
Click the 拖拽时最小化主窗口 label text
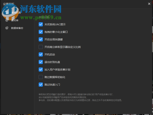[x=56, y=32]
